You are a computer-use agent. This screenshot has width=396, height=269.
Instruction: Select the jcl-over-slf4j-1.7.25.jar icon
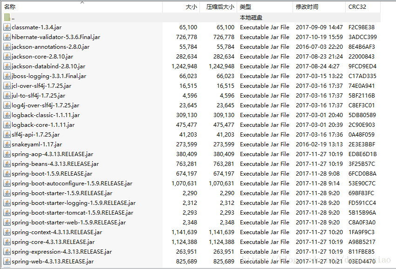[x=7, y=86]
